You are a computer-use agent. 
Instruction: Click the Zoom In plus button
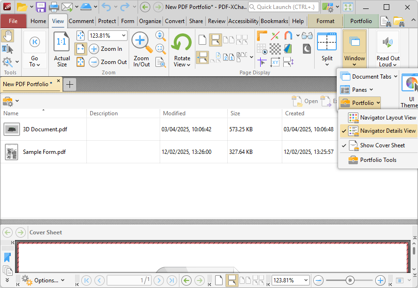pyautogui.click(x=94, y=49)
